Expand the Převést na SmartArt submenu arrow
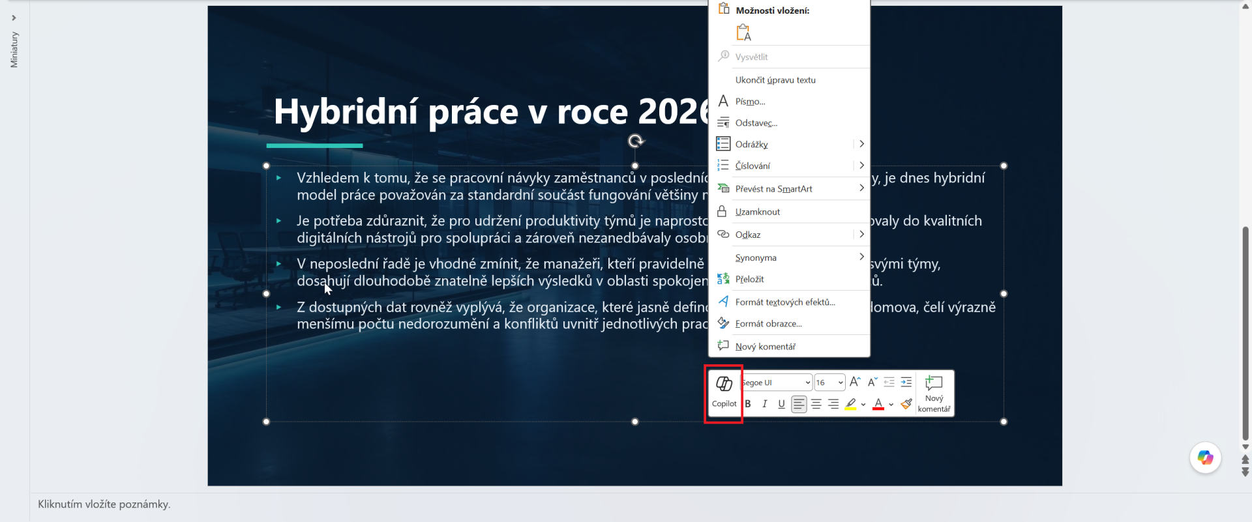This screenshot has height=522, width=1252. tap(861, 188)
